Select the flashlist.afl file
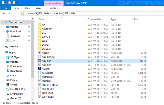The height and width of the screenshot is (105, 164). 47,73
